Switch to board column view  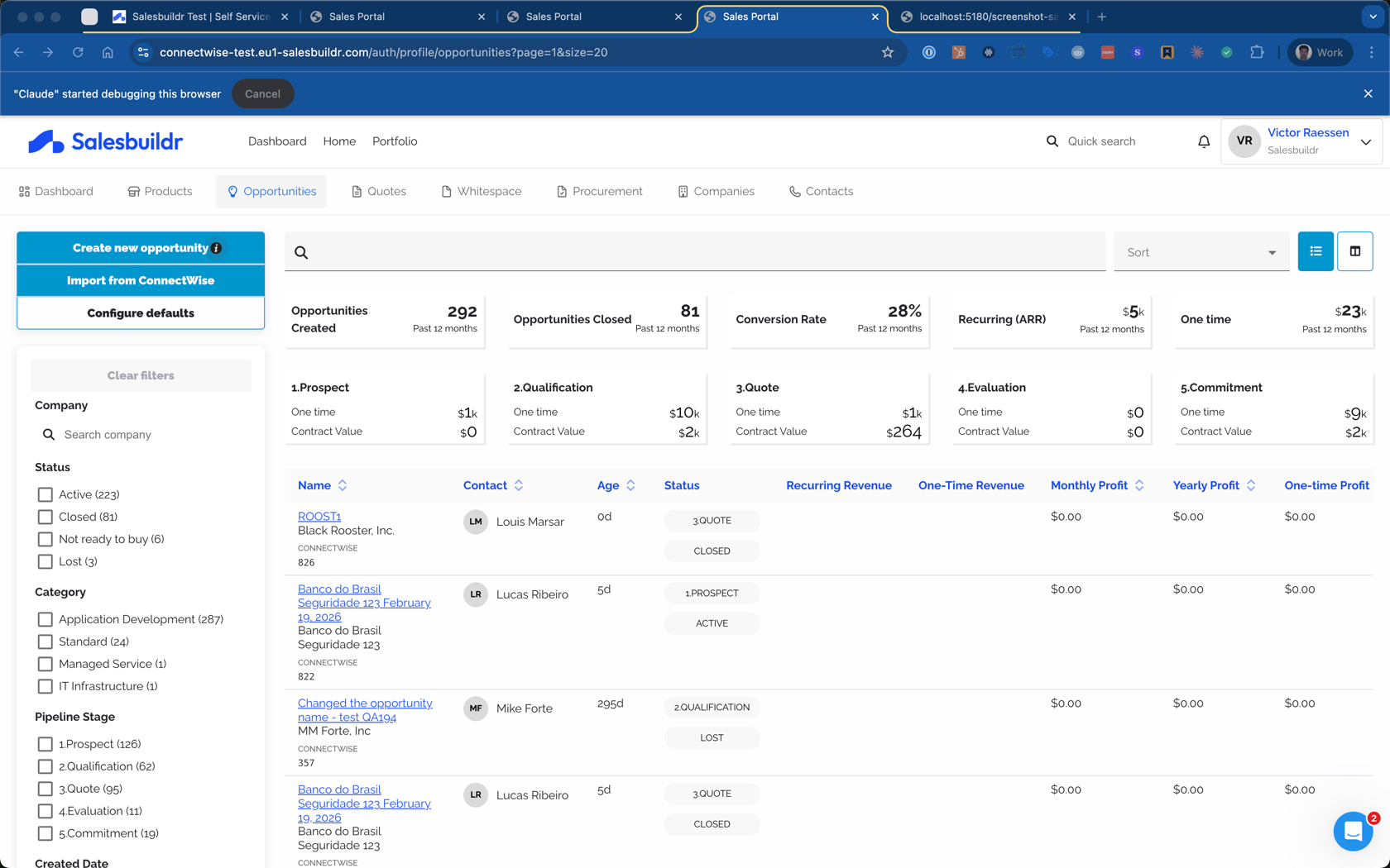pyautogui.click(x=1355, y=251)
